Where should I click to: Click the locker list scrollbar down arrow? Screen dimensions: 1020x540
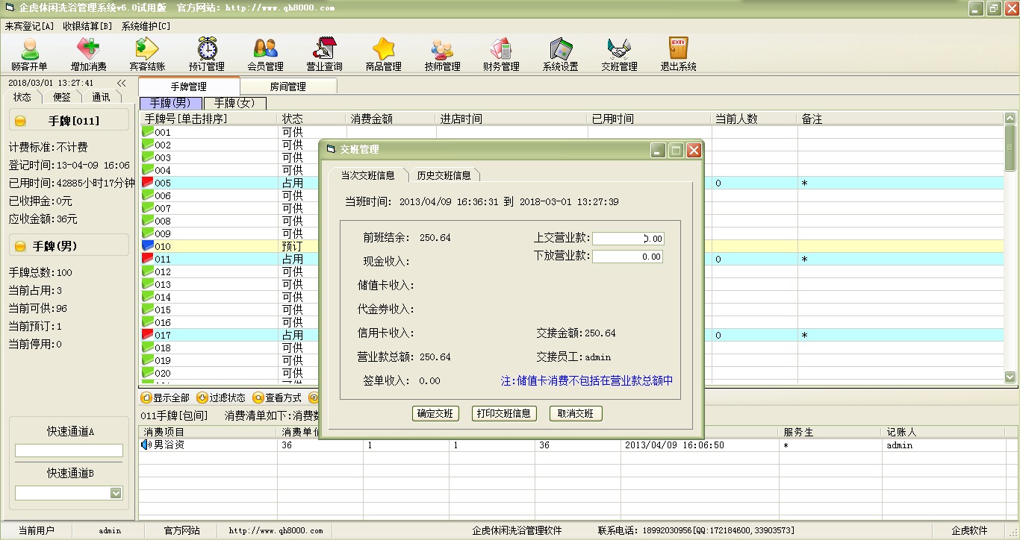click(1010, 377)
